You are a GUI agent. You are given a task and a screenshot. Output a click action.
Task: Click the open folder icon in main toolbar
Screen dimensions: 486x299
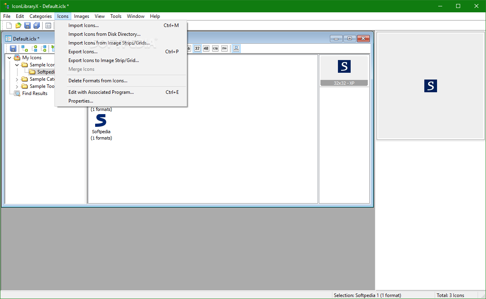[18, 25]
